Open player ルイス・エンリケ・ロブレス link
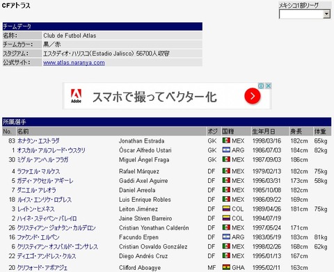The height and width of the screenshot is (272, 334). click(45, 200)
